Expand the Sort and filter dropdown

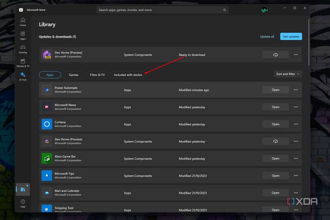(288, 74)
